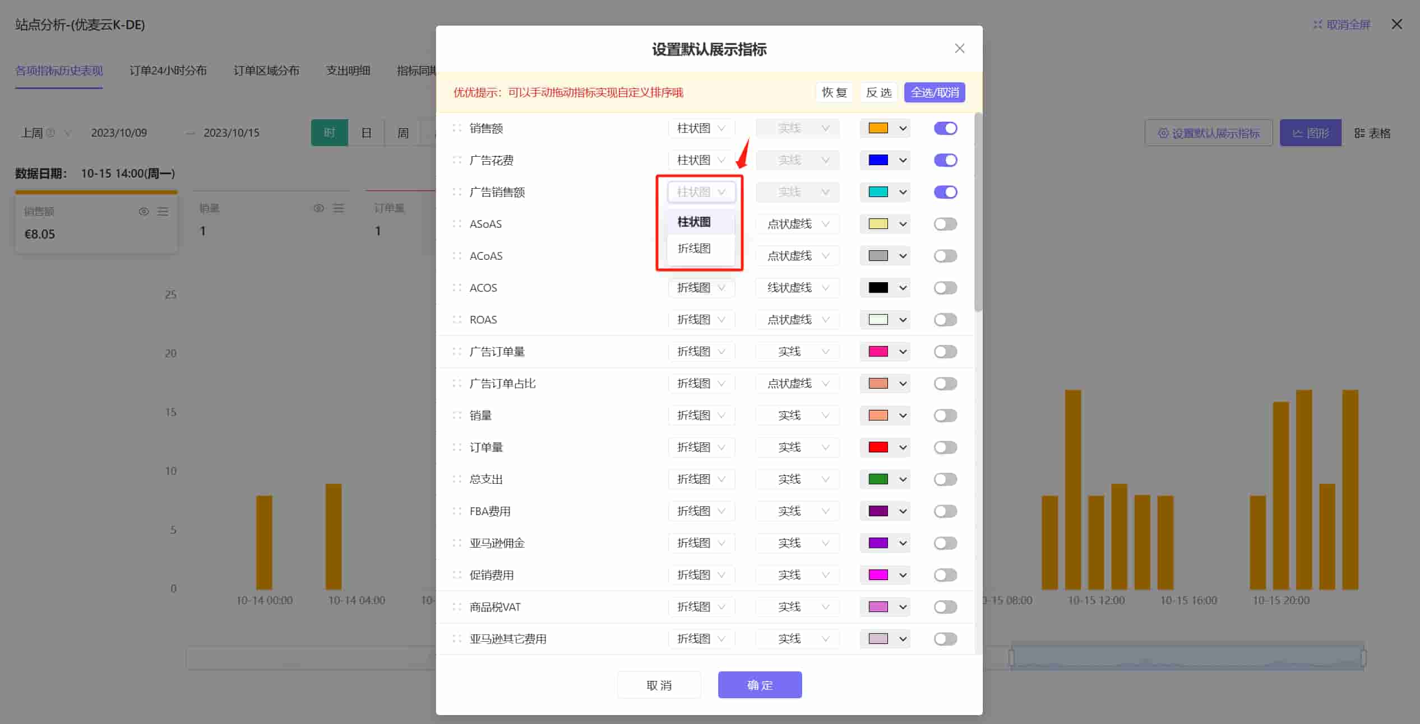Click 恢复 restore button
The width and height of the screenshot is (1420, 724).
[834, 92]
